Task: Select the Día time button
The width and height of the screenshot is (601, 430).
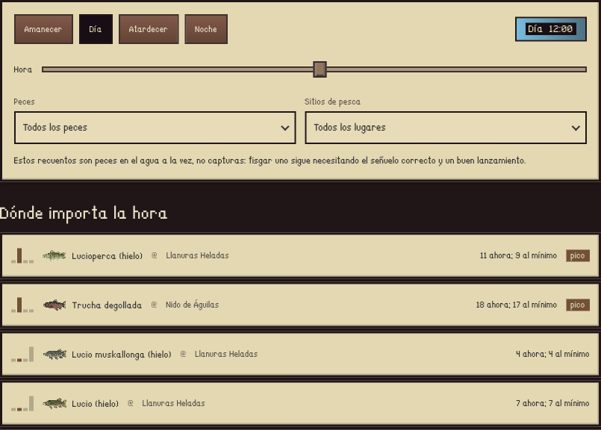Action: point(96,29)
